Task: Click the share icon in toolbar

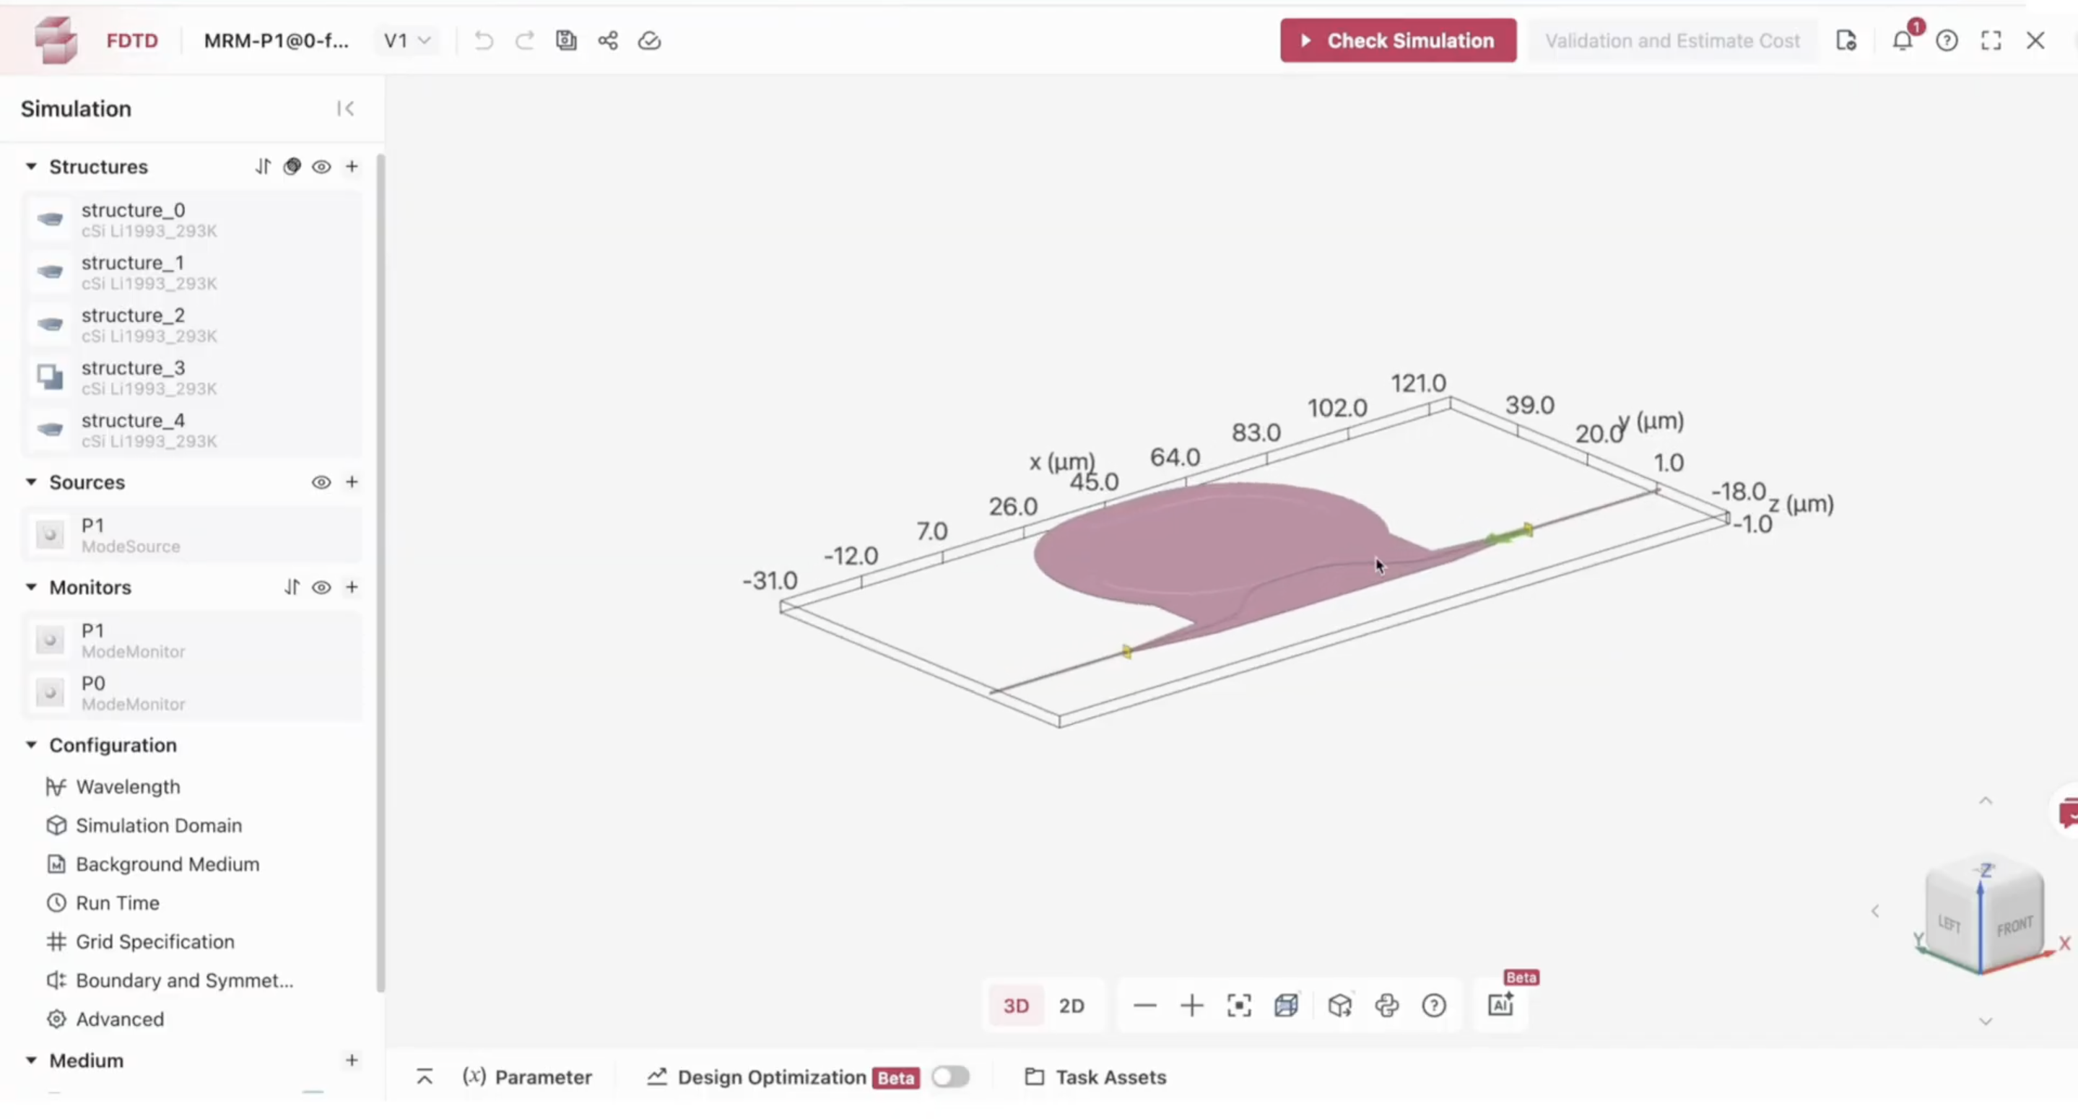Action: tap(607, 40)
